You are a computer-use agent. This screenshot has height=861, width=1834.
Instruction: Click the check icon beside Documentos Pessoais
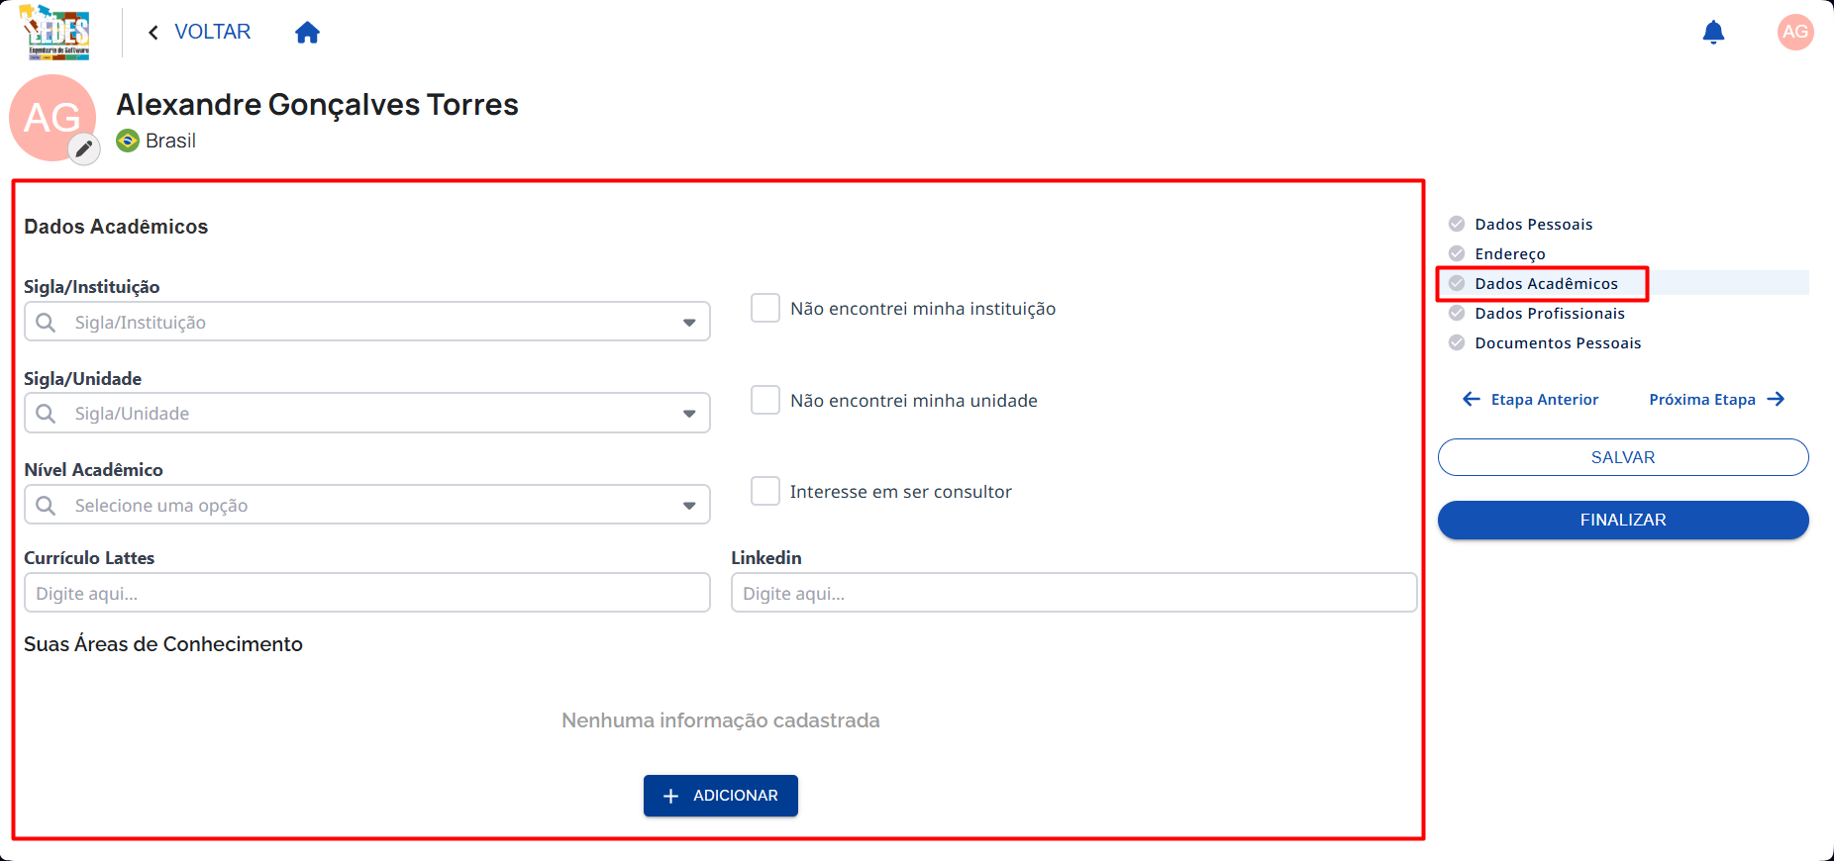(x=1457, y=342)
